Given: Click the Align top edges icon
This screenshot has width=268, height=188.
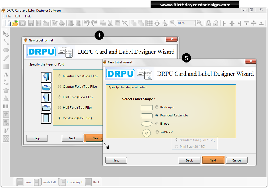Looking at the screenshot, I should coord(246,23).
